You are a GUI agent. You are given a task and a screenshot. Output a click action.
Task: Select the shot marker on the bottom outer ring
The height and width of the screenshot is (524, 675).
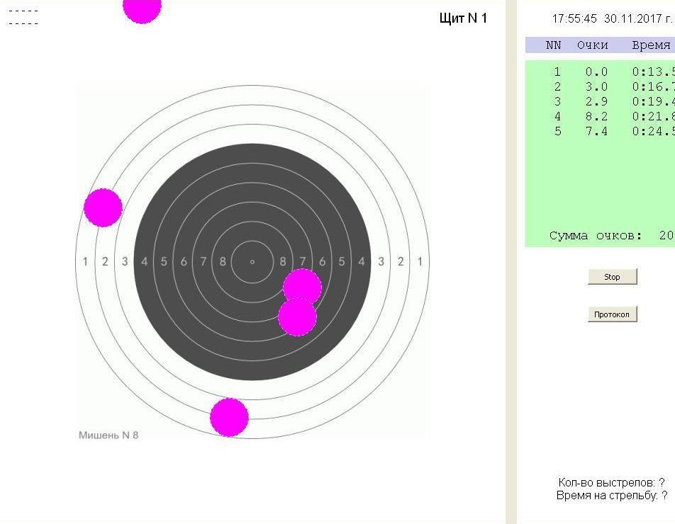tap(230, 417)
